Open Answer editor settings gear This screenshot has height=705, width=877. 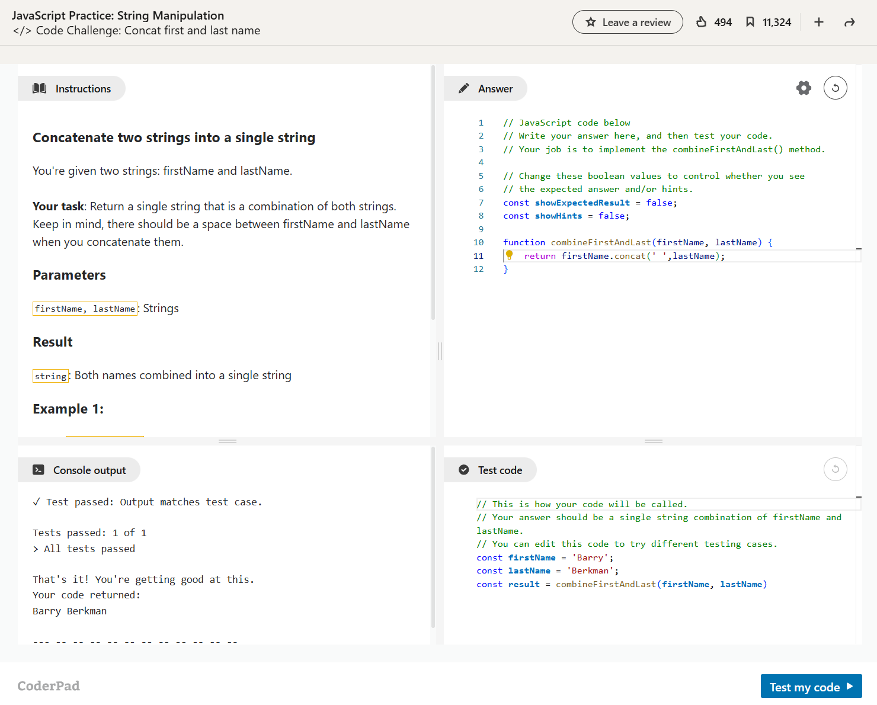click(804, 88)
